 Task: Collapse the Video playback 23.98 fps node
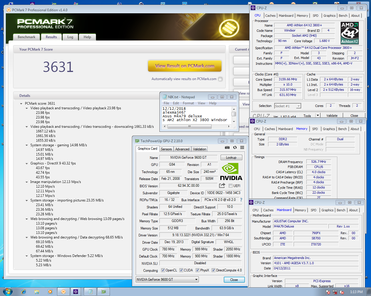[27, 108]
